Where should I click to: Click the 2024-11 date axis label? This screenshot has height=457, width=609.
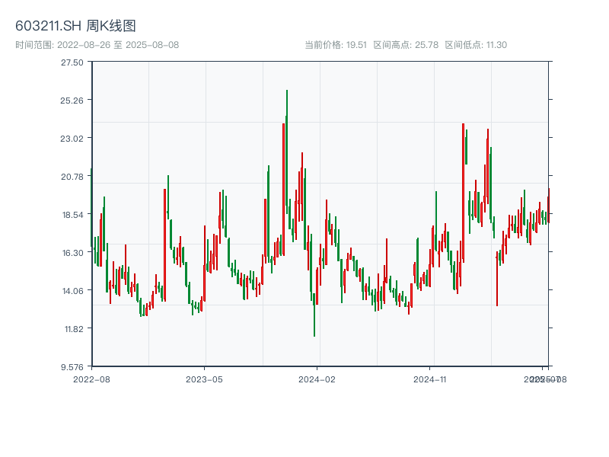coord(431,379)
